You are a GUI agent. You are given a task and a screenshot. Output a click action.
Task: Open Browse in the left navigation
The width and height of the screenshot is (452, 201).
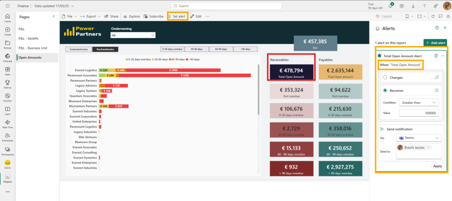coord(8,44)
